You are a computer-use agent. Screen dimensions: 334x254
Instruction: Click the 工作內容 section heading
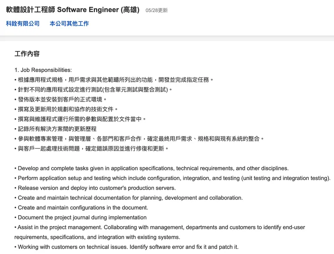pos(27,54)
